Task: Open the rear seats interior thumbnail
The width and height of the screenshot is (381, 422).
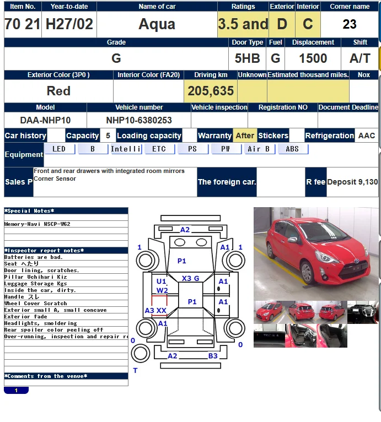Action: tap(332, 336)
